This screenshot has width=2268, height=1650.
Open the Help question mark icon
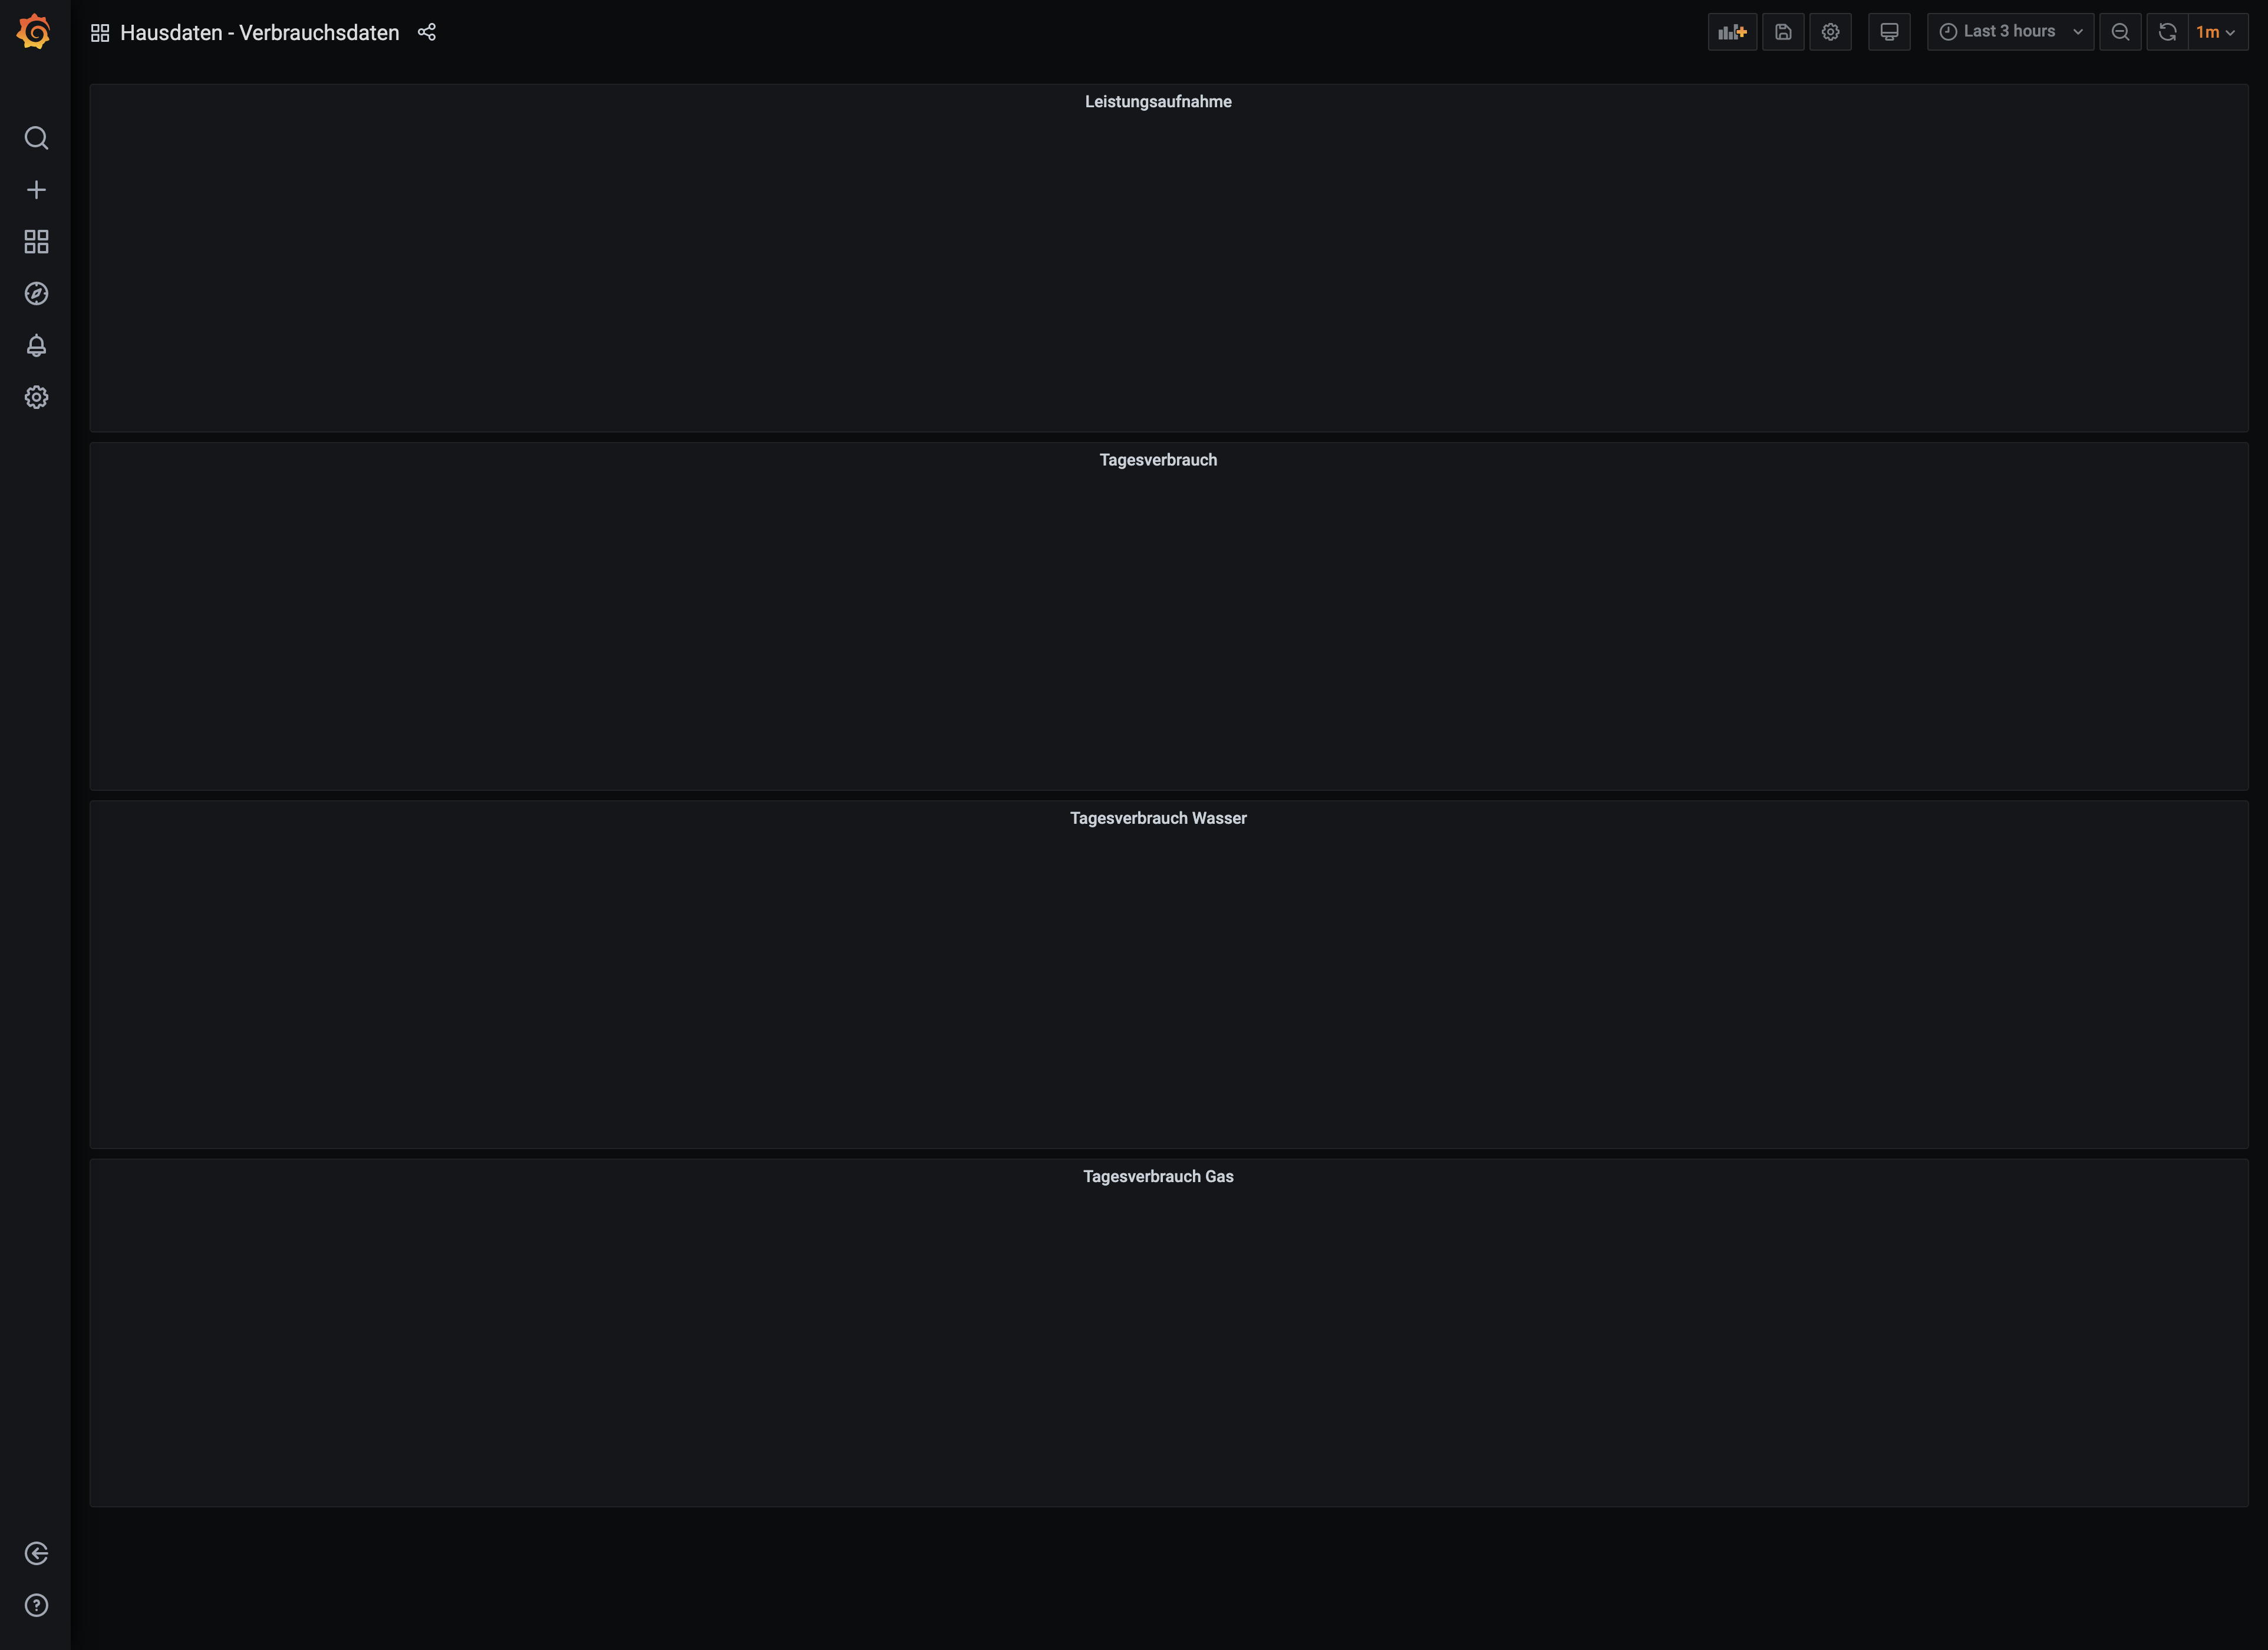point(36,1605)
